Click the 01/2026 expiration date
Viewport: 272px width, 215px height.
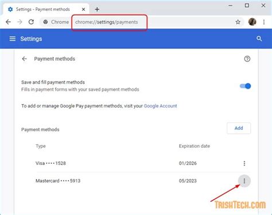coord(188,163)
